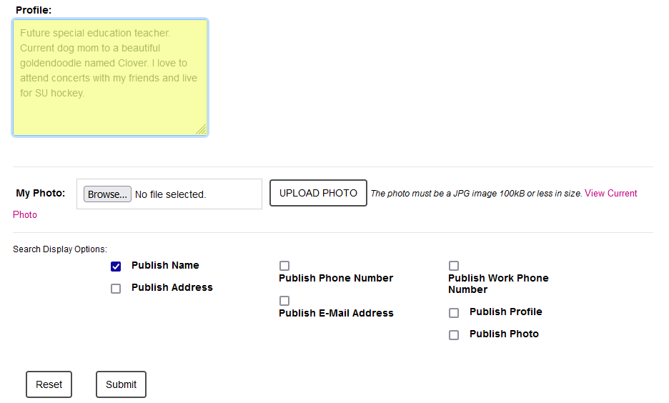Click the JPG photo size requirement note
The height and width of the screenshot is (403, 669).
click(x=476, y=194)
